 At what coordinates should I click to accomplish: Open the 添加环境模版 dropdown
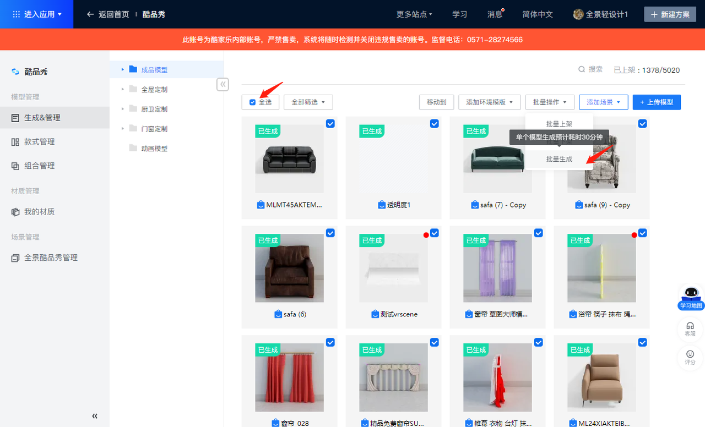click(x=489, y=102)
